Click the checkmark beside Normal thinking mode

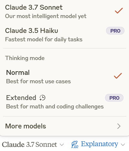point(118,76)
